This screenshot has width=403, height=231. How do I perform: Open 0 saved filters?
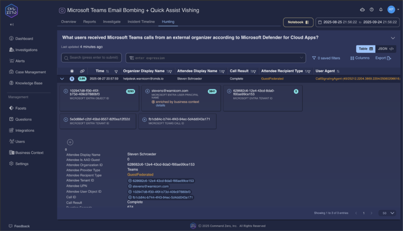pos(326,58)
